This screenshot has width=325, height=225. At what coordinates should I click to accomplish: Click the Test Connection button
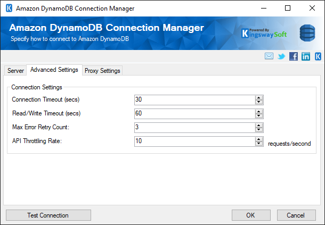click(x=48, y=215)
